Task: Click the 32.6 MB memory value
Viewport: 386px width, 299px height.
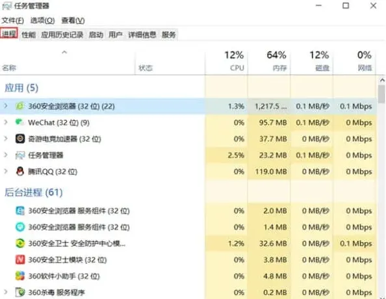Action: click(273, 243)
